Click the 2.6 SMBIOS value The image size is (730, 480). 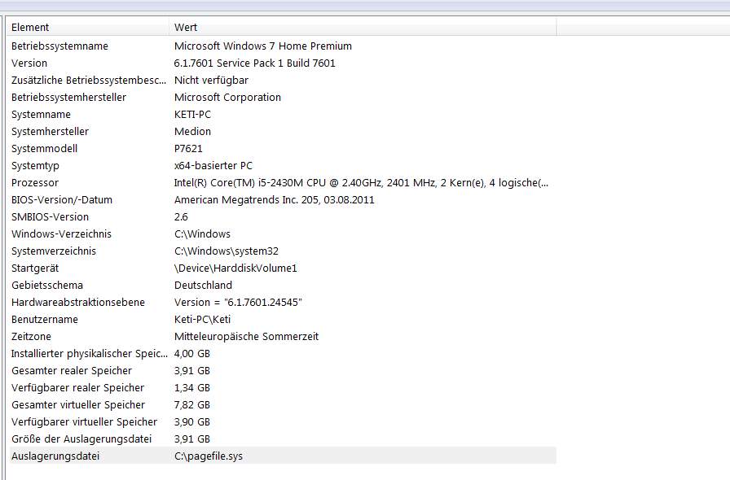[181, 217]
